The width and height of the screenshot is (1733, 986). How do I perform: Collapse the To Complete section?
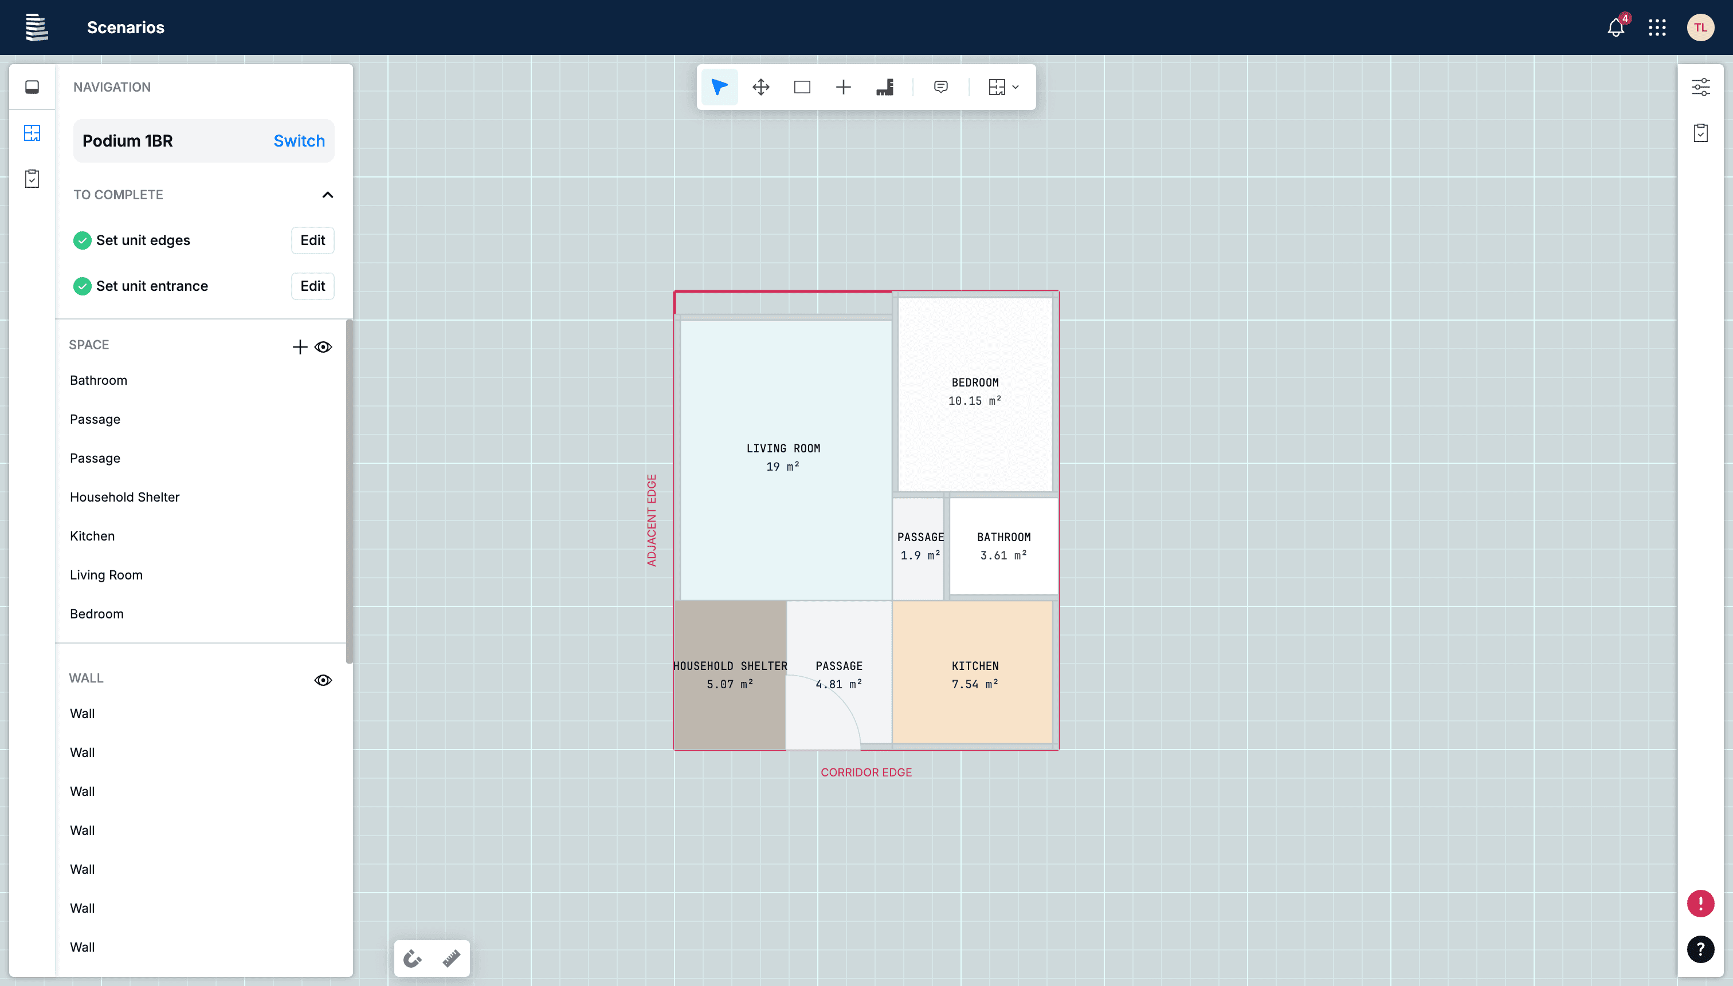[x=327, y=195]
